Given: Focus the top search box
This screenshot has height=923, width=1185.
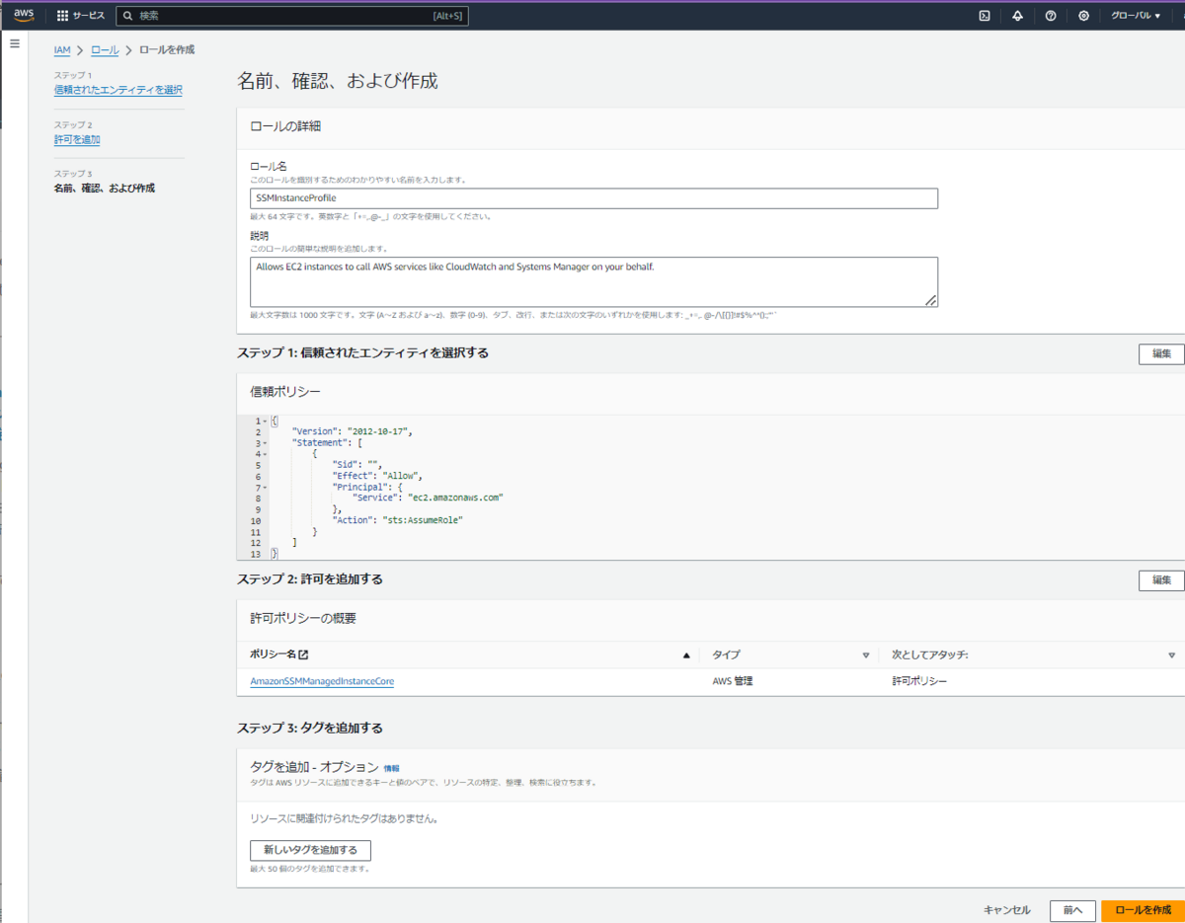Looking at the screenshot, I should (292, 16).
